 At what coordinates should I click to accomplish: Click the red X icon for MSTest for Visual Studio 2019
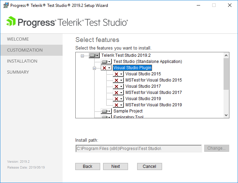point(116,105)
